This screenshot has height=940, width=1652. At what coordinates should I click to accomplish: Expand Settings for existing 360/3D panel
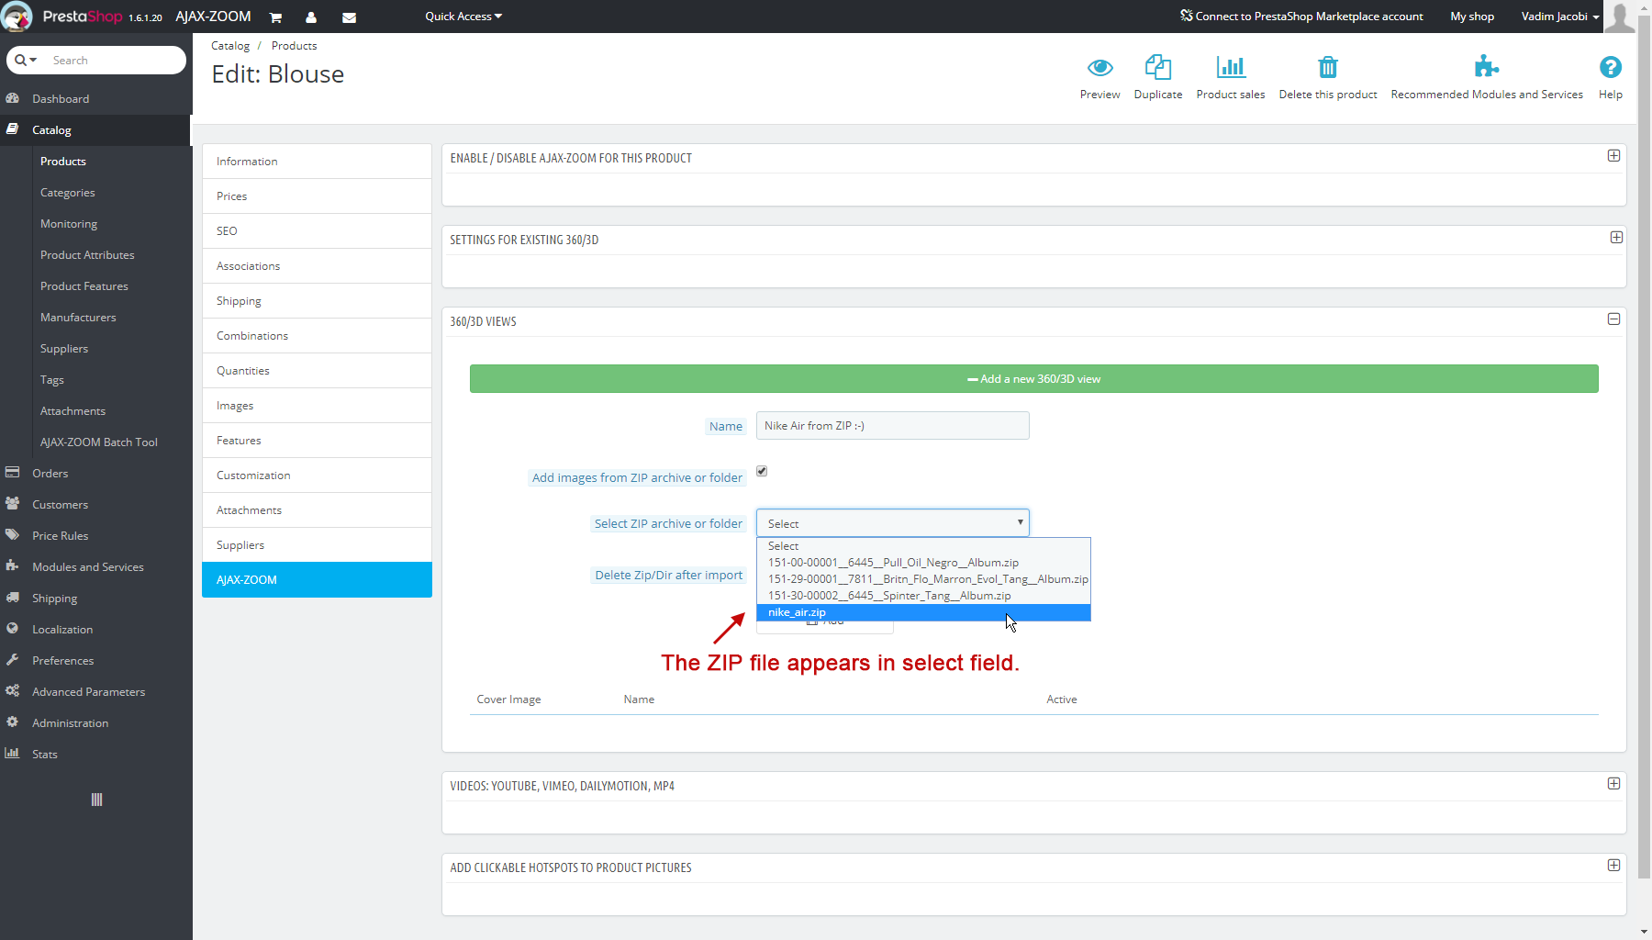click(x=1616, y=238)
